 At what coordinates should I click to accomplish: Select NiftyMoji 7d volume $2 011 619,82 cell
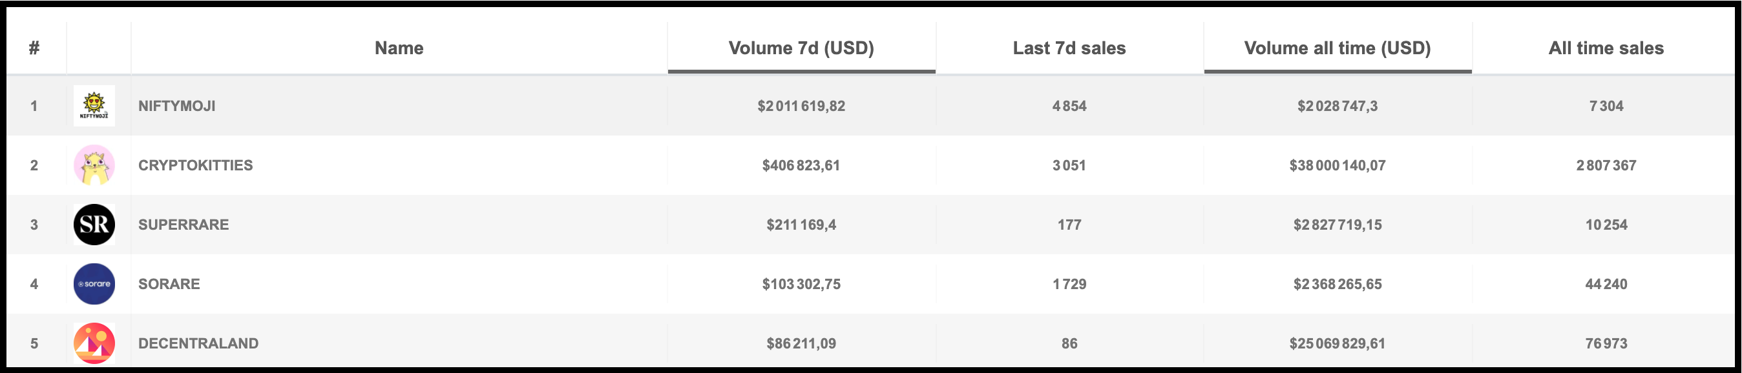pyautogui.click(x=801, y=106)
